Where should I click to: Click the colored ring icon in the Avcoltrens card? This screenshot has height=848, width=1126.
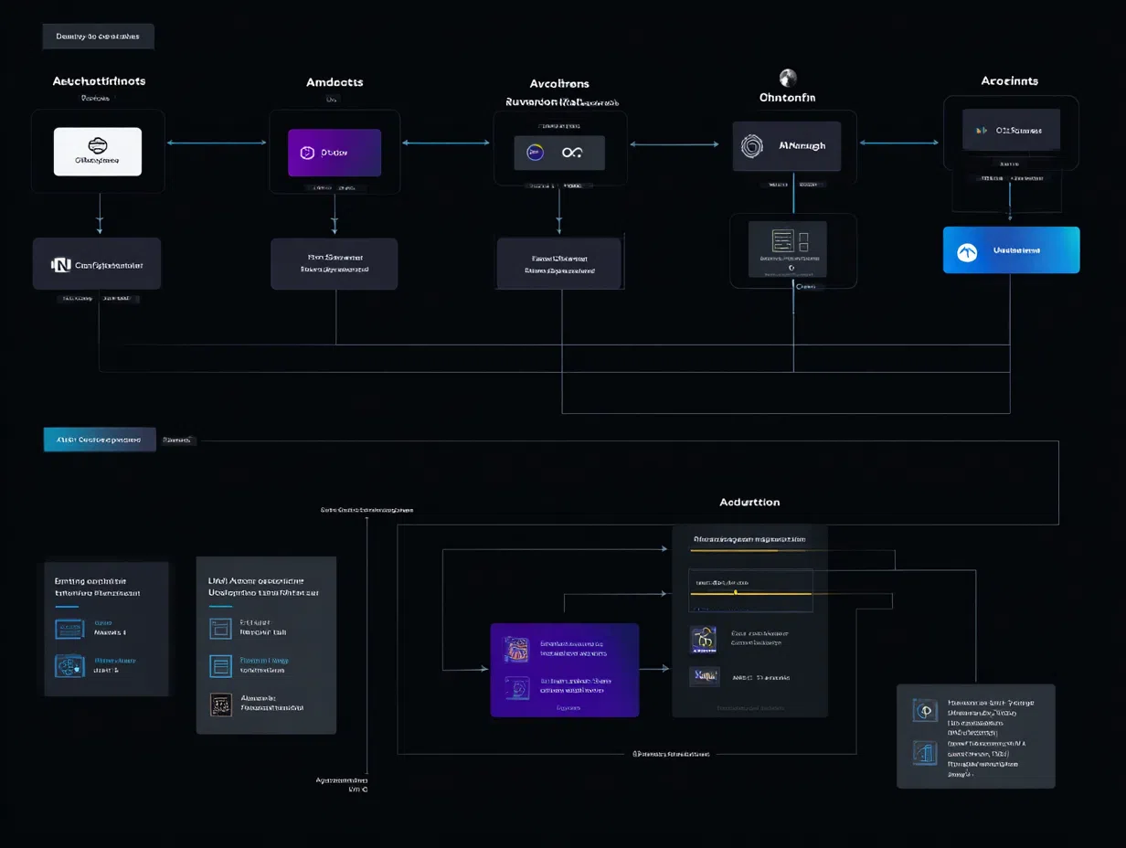pos(536,153)
